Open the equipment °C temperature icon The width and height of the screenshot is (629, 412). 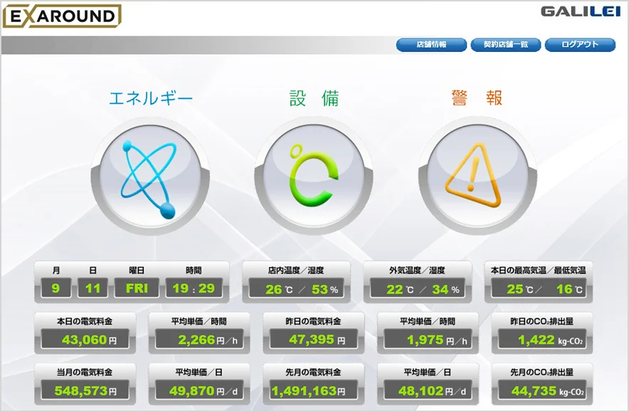(314, 176)
